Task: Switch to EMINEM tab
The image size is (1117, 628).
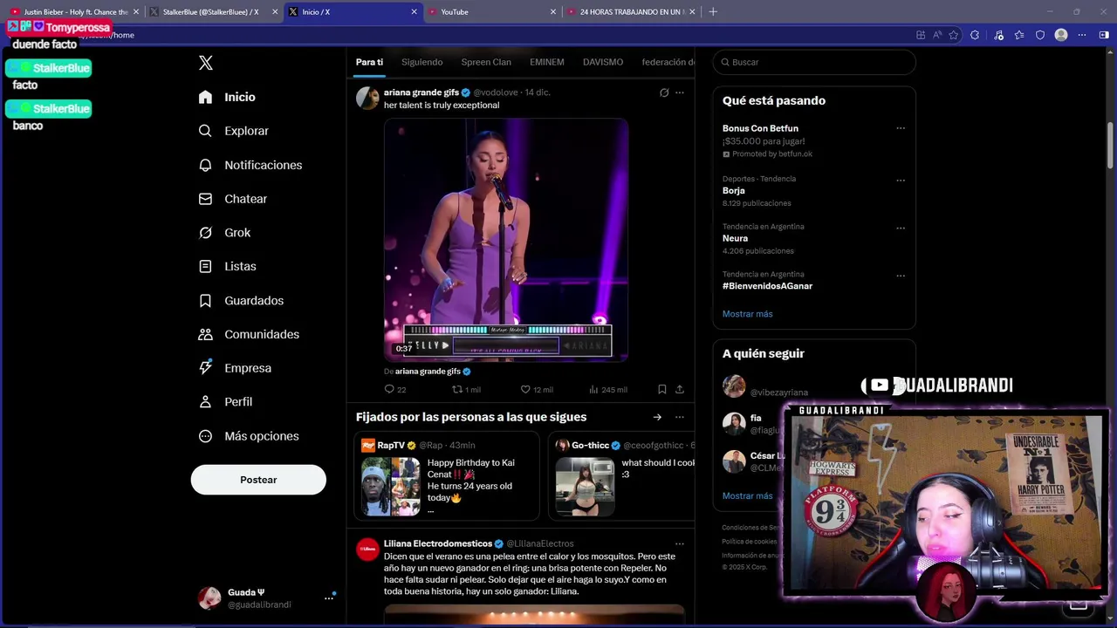Action: (x=547, y=62)
